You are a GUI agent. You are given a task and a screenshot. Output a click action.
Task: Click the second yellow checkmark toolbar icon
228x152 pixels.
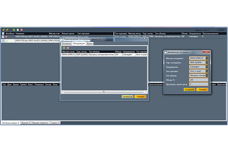[x=7, y=30]
